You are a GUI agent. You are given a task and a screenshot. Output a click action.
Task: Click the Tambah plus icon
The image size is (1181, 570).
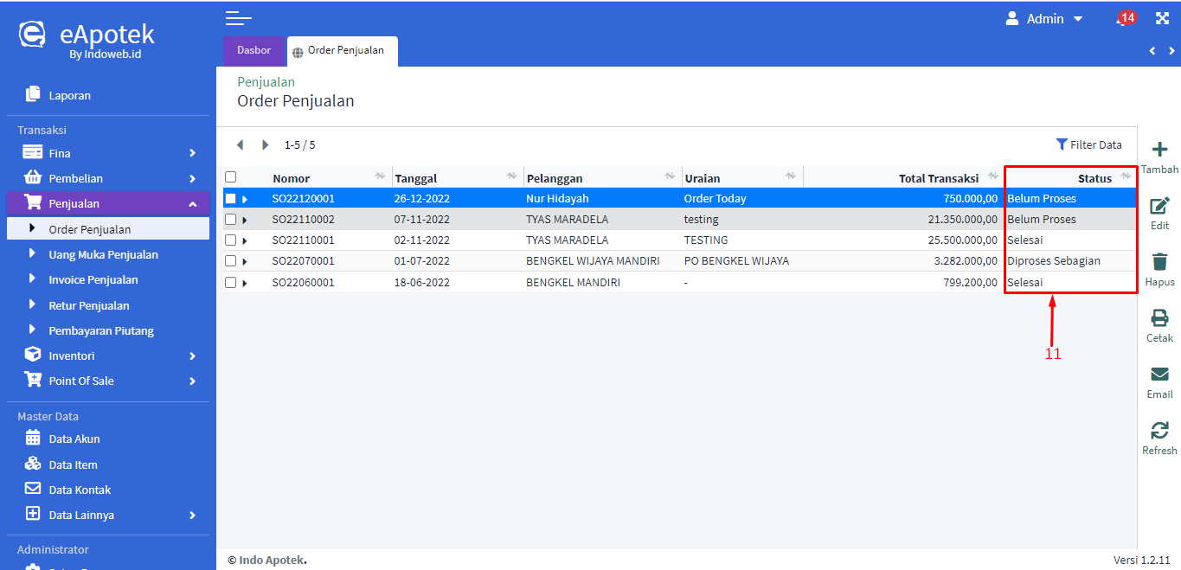pos(1159,151)
